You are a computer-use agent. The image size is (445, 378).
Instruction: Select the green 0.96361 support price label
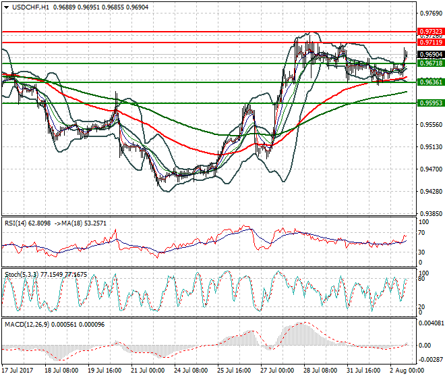click(x=431, y=82)
